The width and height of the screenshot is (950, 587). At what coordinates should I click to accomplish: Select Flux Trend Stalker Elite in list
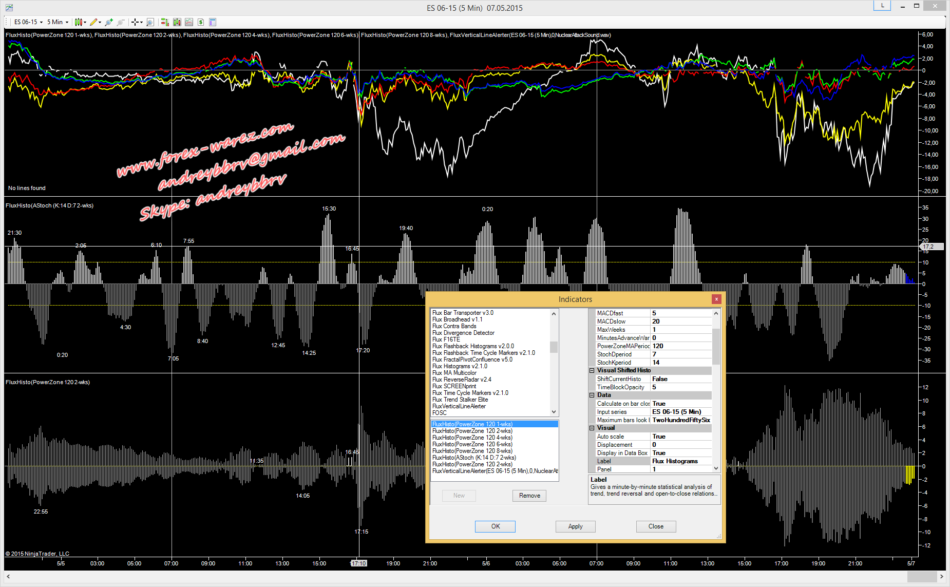[x=460, y=400]
